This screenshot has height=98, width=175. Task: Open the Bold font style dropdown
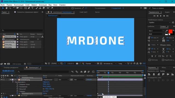(156, 34)
